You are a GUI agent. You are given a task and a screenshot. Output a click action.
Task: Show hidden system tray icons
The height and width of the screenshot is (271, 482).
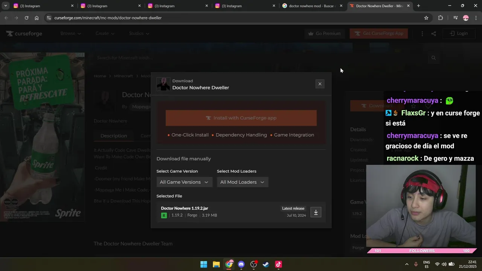pos(407,264)
